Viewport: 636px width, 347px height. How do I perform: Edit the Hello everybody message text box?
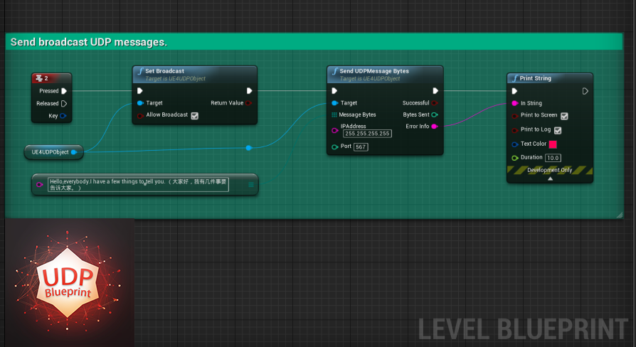(x=138, y=184)
